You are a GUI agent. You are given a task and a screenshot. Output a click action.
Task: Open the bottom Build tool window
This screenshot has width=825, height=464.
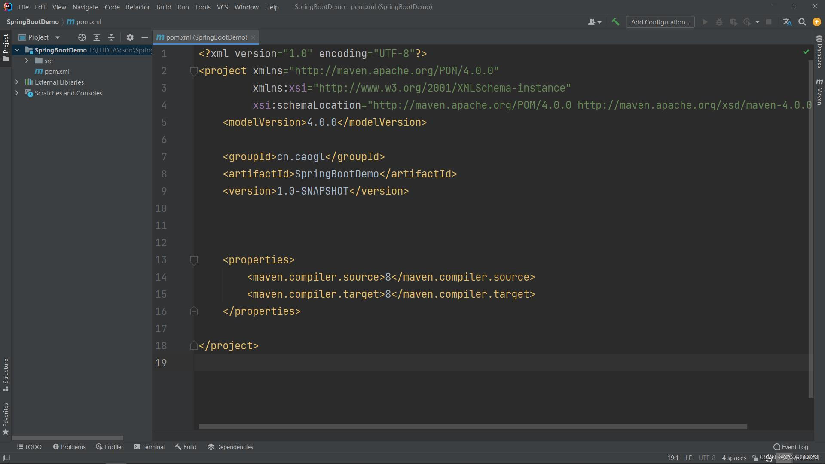(186, 447)
